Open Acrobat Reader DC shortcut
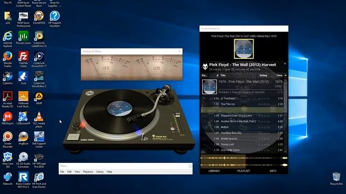This screenshot has height=194, width=346. (x=8, y=99)
